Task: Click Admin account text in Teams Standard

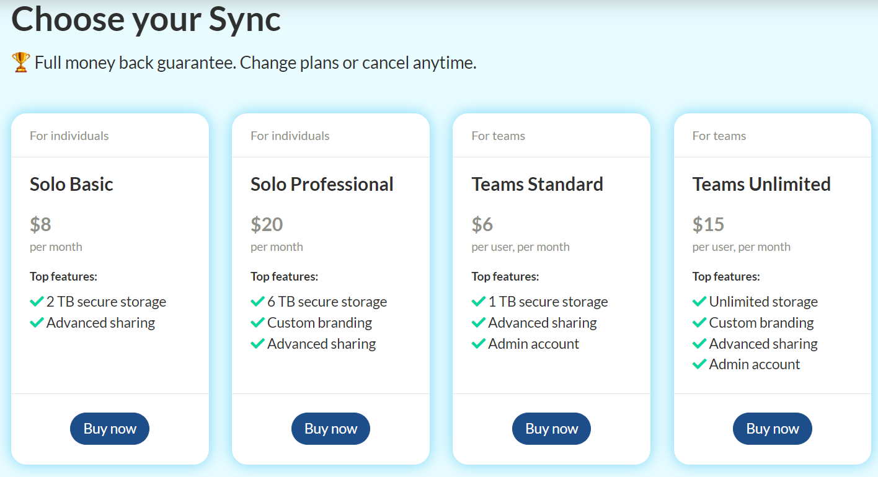Action: [x=533, y=344]
